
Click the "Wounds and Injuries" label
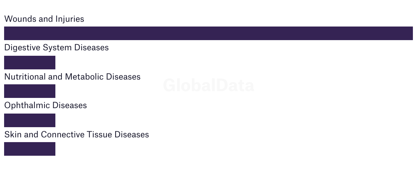44,19
